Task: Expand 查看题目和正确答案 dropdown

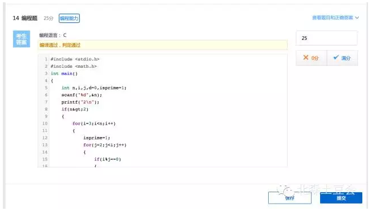Action: point(335,18)
